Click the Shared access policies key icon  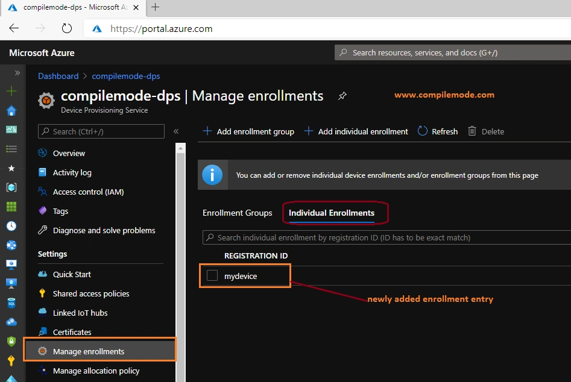[x=43, y=293]
